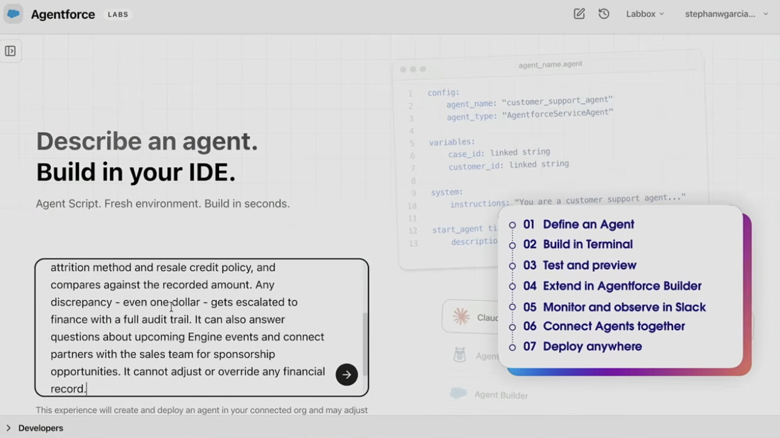Click the "system:" code line

[x=447, y=192]
